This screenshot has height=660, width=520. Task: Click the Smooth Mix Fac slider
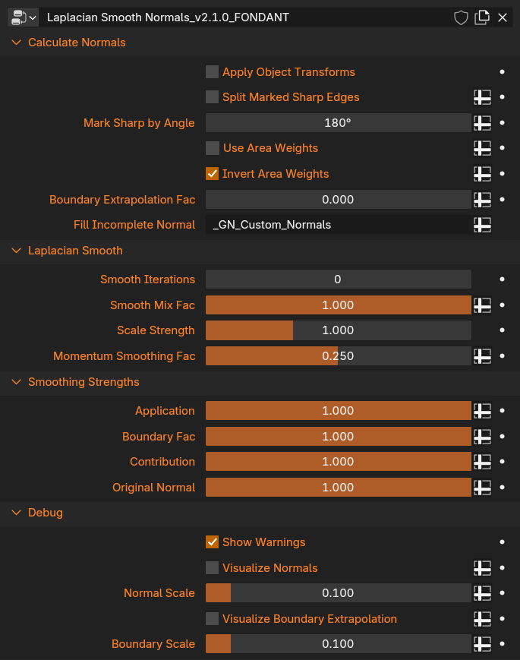pos(339,305)
